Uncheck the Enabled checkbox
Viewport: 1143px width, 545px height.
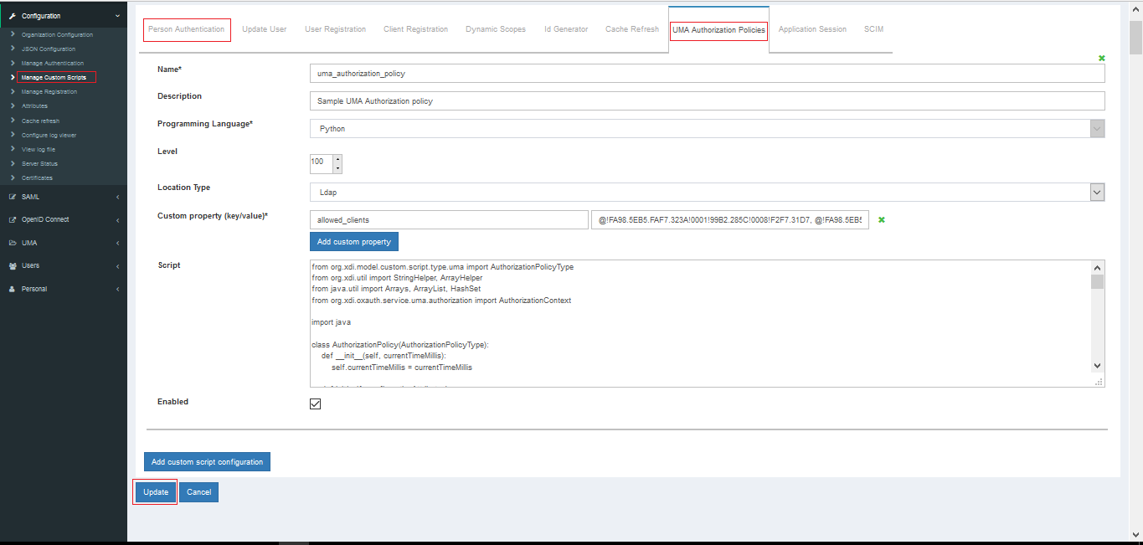[x=316, y=404]
